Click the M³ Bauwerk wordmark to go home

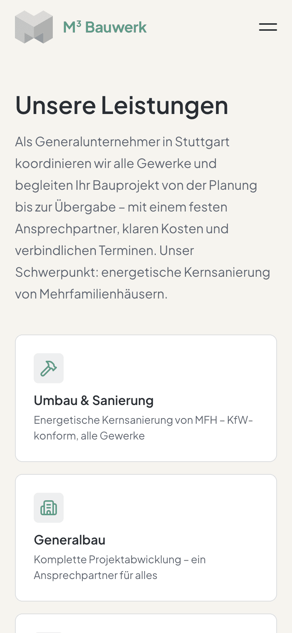click(105, 27)
